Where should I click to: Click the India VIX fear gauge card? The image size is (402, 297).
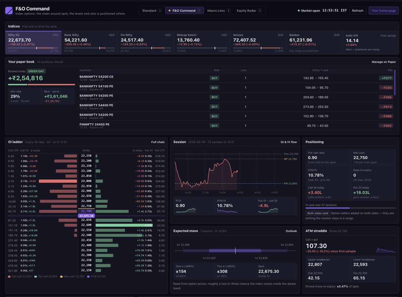pos(371,43)
